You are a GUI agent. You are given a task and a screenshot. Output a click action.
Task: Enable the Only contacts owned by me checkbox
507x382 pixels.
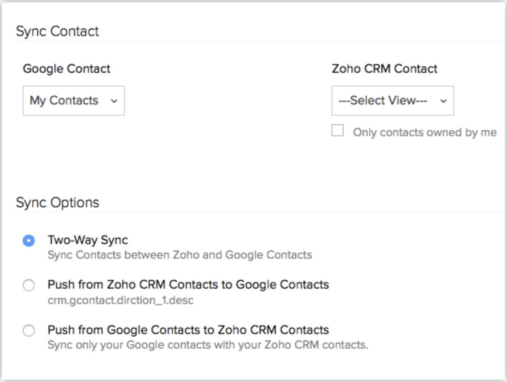tap(338, 131)
